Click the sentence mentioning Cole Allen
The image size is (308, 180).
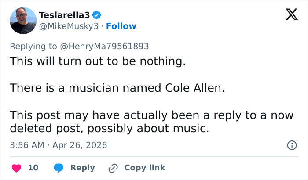click(117, 88)
